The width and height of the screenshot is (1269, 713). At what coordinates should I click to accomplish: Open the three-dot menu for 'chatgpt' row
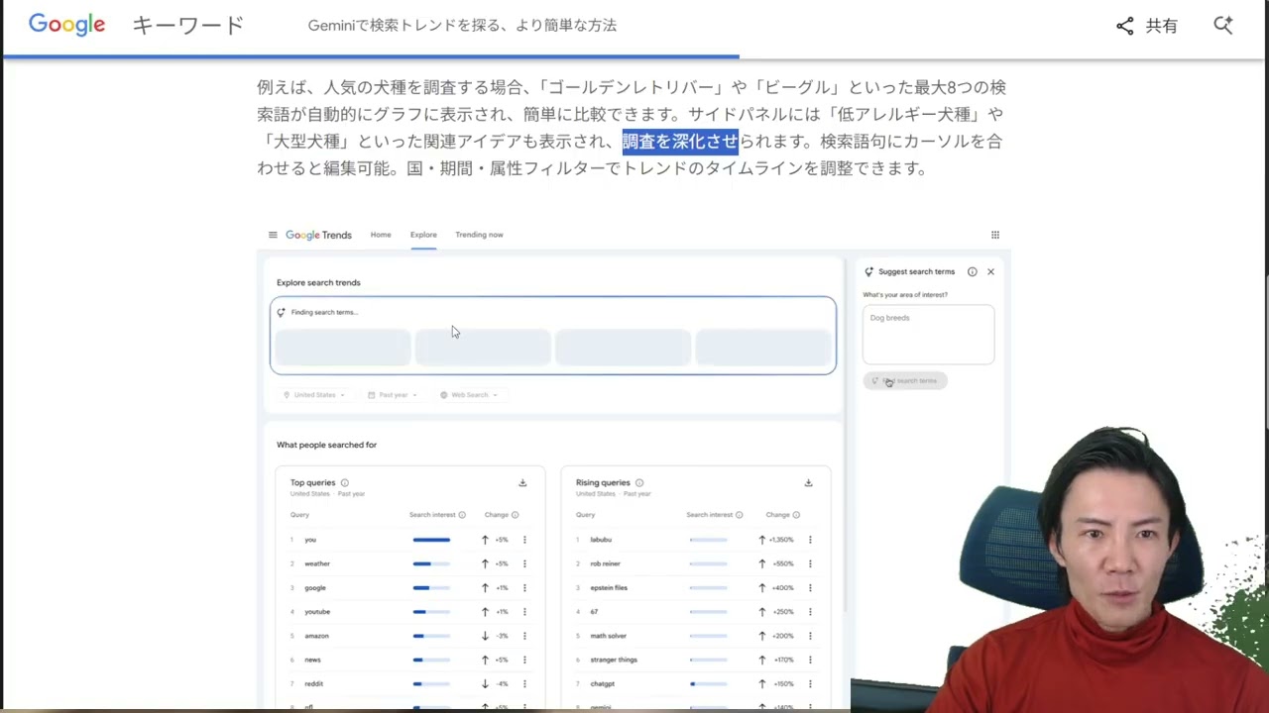point(810,683)
